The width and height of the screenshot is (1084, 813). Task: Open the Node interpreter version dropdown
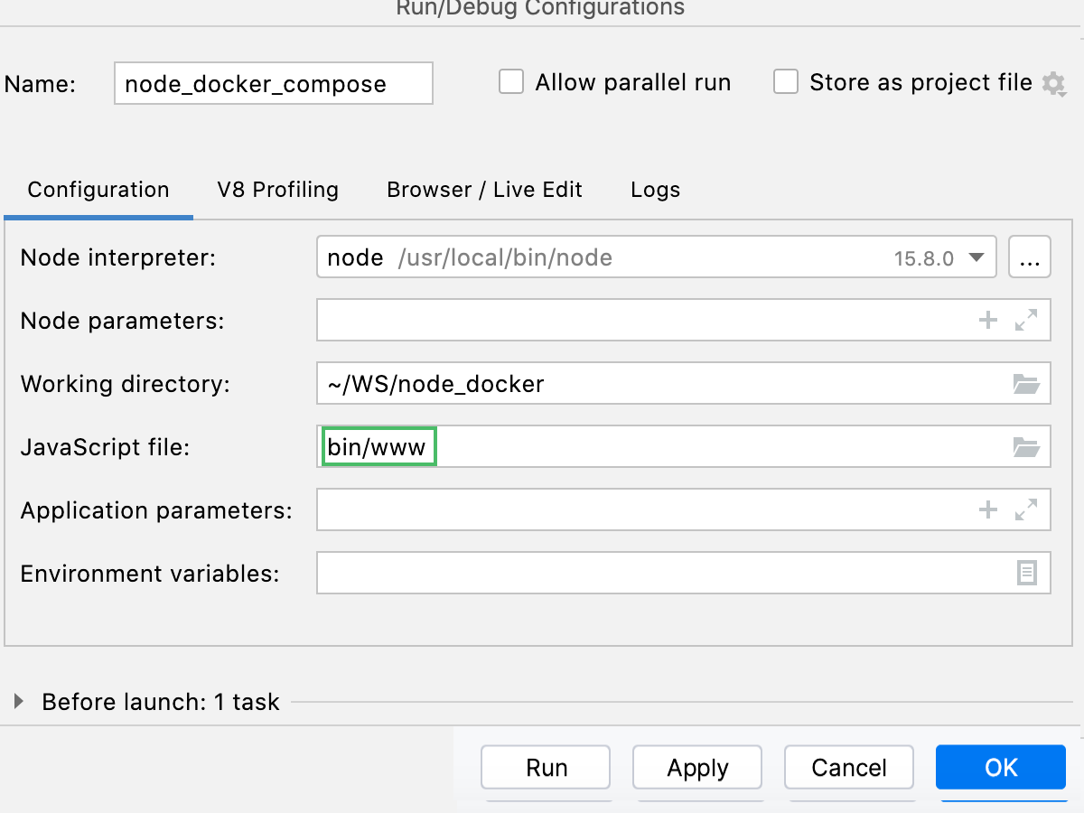976,257
